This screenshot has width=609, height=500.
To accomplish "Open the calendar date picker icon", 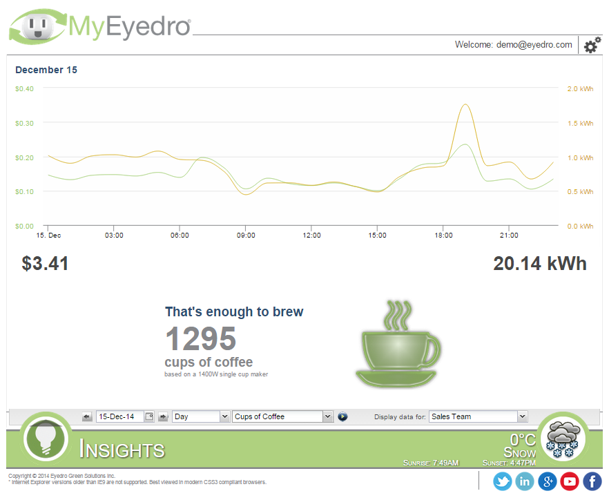I will pos(149,417).
